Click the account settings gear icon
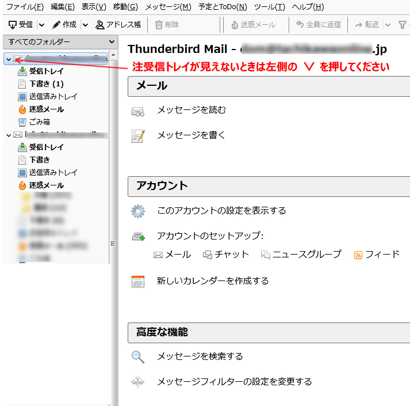410x406 pixels. (138, 211)
